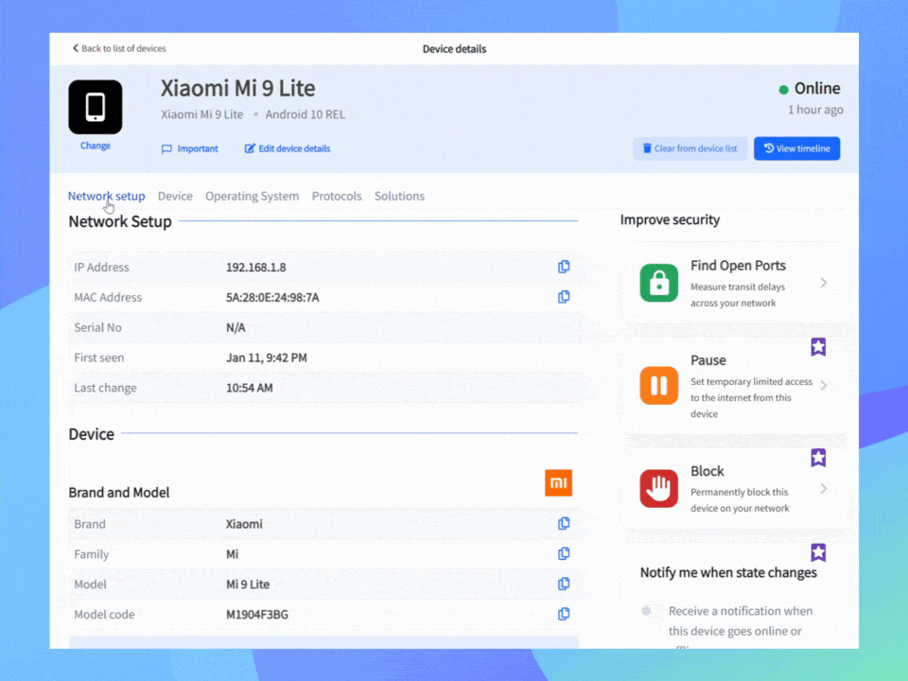
Task: Copy the Model value Mi 9 Lite
Action: [x=564, y=584]
